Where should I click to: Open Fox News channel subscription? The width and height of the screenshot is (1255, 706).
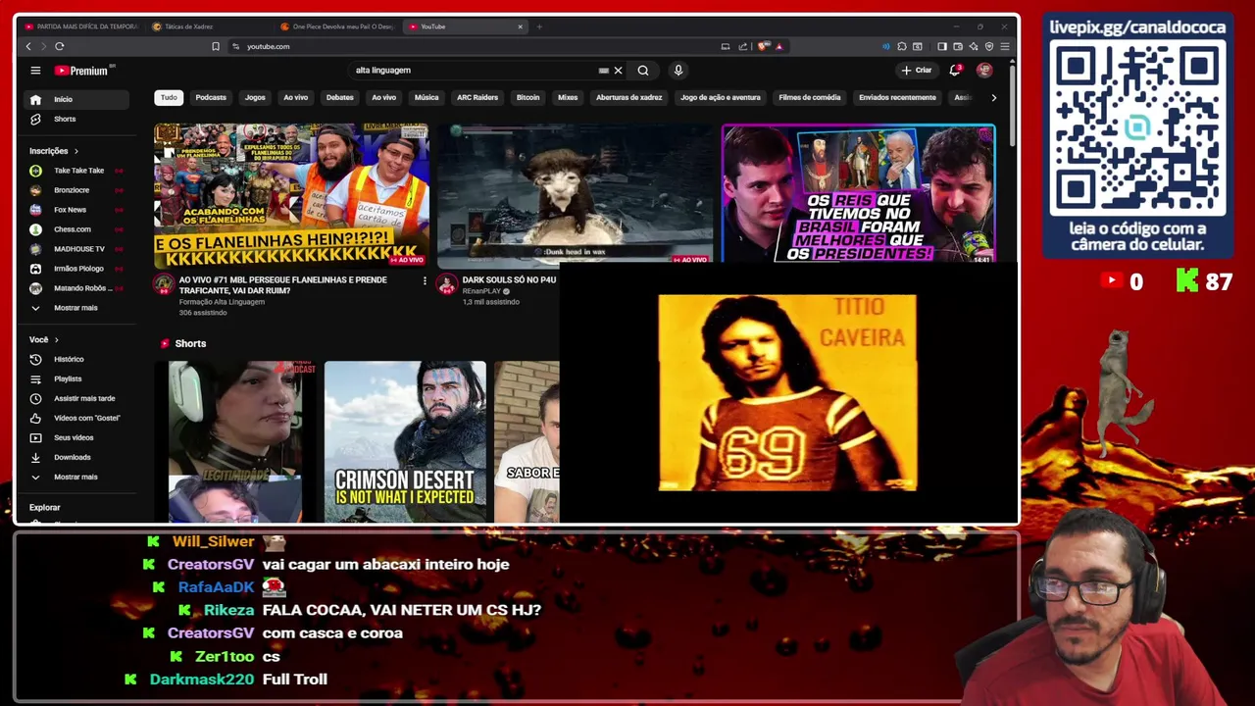76,210
